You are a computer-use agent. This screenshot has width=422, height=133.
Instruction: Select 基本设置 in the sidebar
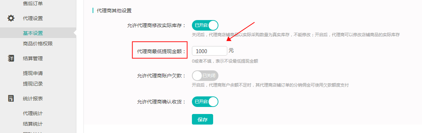(33, 33)
